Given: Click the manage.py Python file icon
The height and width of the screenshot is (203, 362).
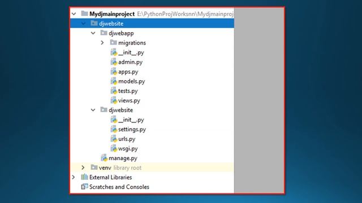Looking at the screenshot, I should click(x=104, y=158).
